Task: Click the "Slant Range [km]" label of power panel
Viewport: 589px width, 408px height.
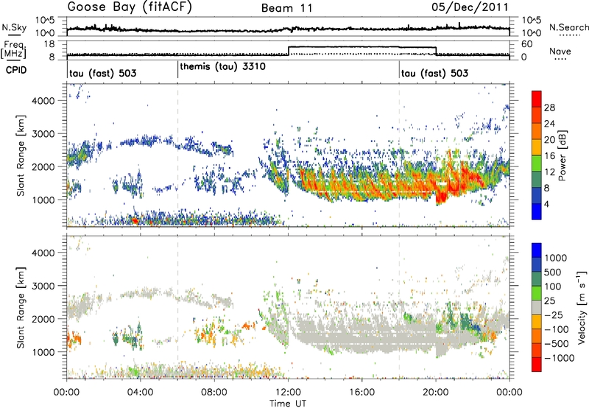Action: coord(21,155)
